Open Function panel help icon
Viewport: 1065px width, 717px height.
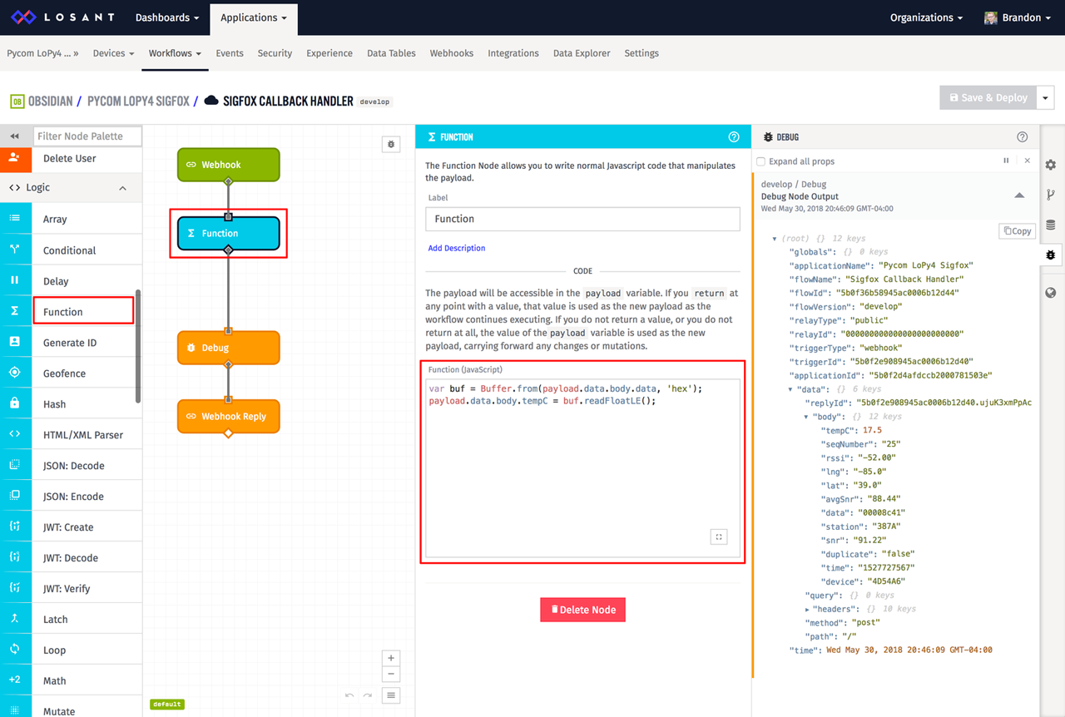point(734,137)
